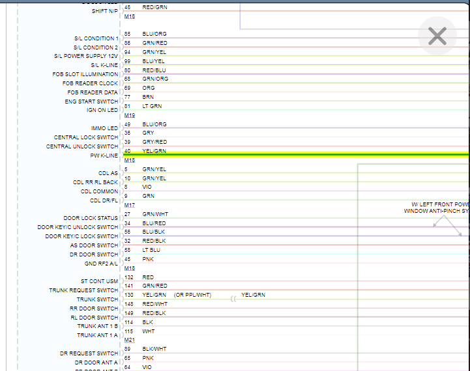Image resolution: width=470 pixels, height=371 pixels.
Task: Click the PW K-LINE label
Action: (x=104, y=156)
